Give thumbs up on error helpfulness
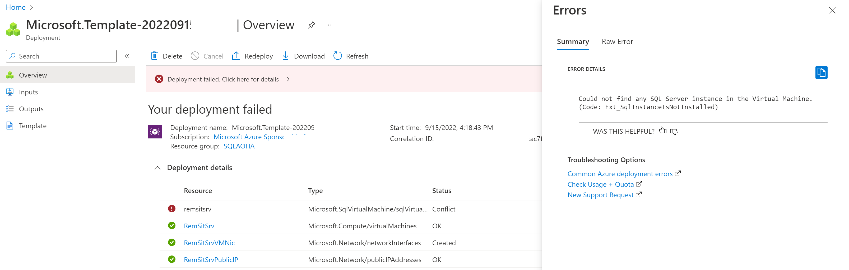849x270 pixels. pyautogui.click(x=662, y=131)
